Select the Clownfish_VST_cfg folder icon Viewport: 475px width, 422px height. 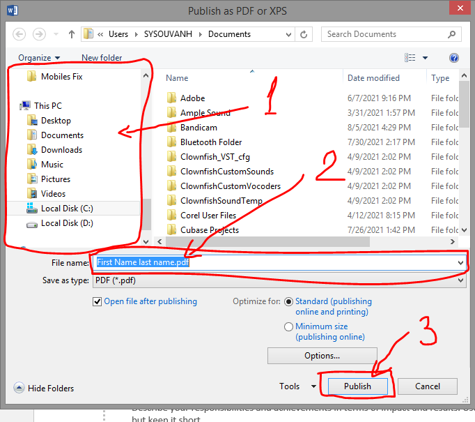click(171, 156)
